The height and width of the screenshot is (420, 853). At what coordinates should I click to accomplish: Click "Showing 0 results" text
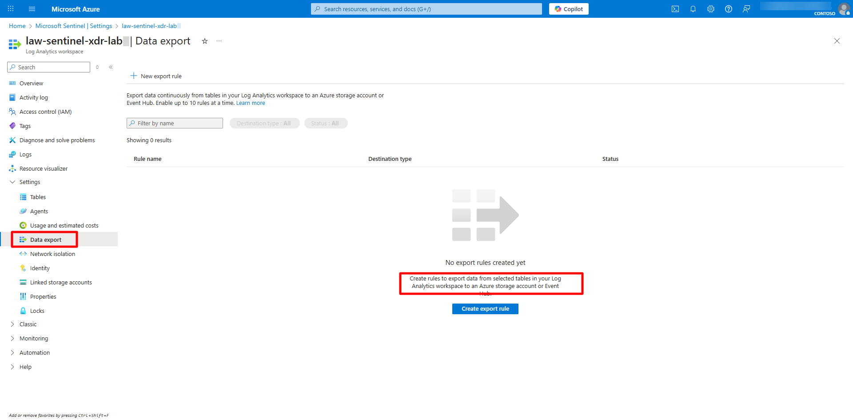pyautogui.click(x=149, y=140)
